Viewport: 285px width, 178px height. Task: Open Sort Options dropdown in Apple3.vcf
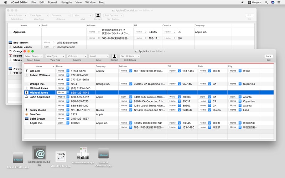point(130,56)
